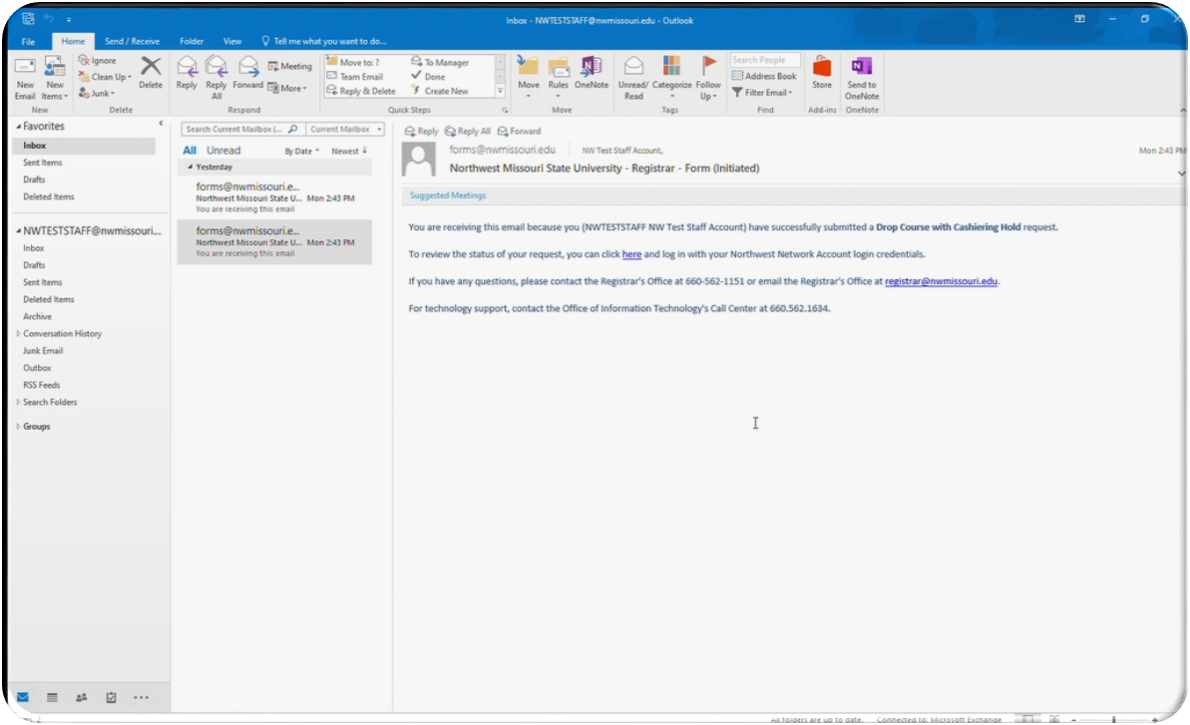
Task: Switch message list filter to Unread
Action: click(x=223, y=151)
